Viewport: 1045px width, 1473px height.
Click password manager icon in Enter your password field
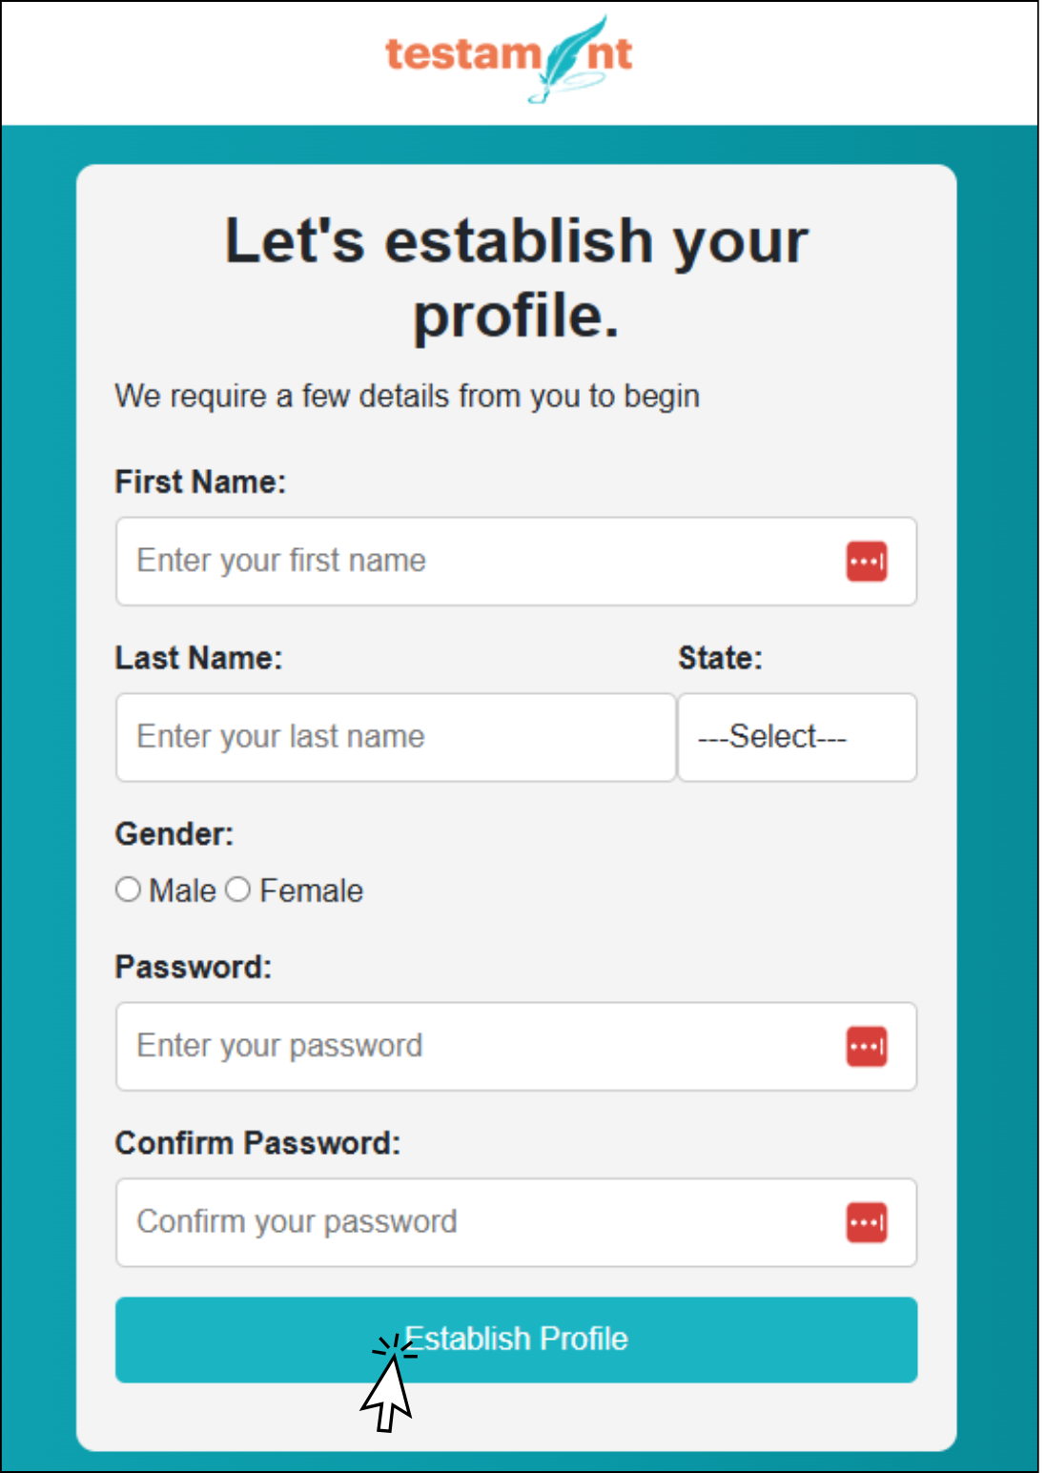867,1047
